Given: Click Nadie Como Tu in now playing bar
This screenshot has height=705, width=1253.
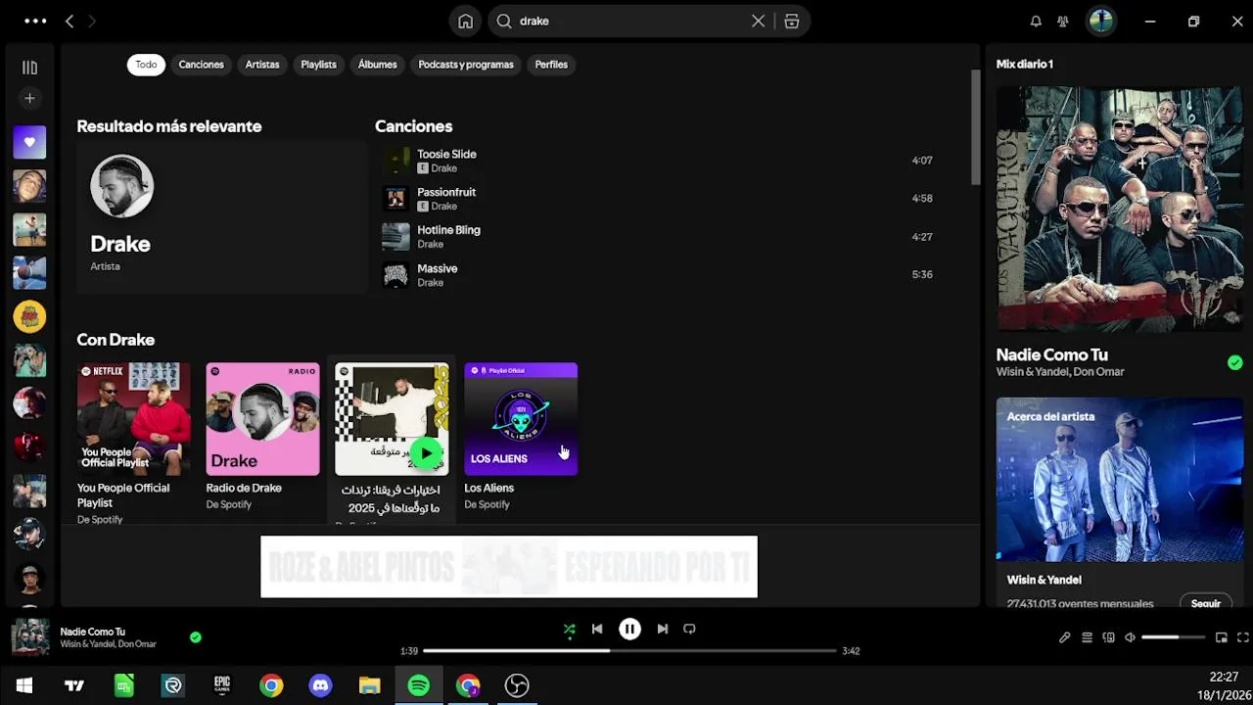Looking at the screenshot, I should [x=93, y=632].
